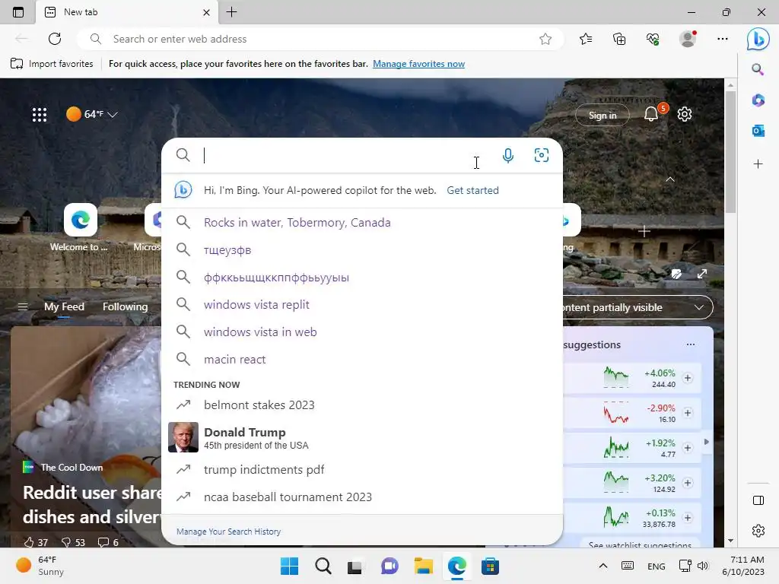The image size is (779, 584).
Task: Start voice search with microphone
Action: 507,155
